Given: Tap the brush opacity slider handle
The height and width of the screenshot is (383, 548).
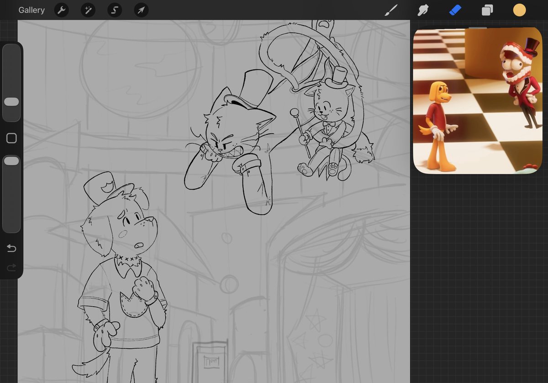Looking at the screenshot, I should [11, 161].
